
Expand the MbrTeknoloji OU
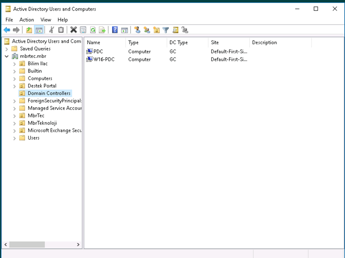[15, 123]
